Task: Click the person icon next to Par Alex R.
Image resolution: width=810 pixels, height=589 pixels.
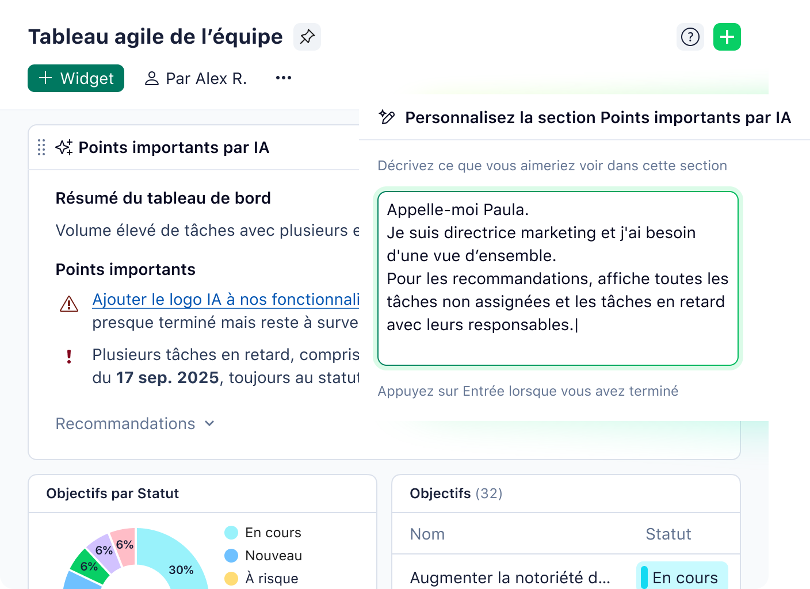Action: coord(151,78)
